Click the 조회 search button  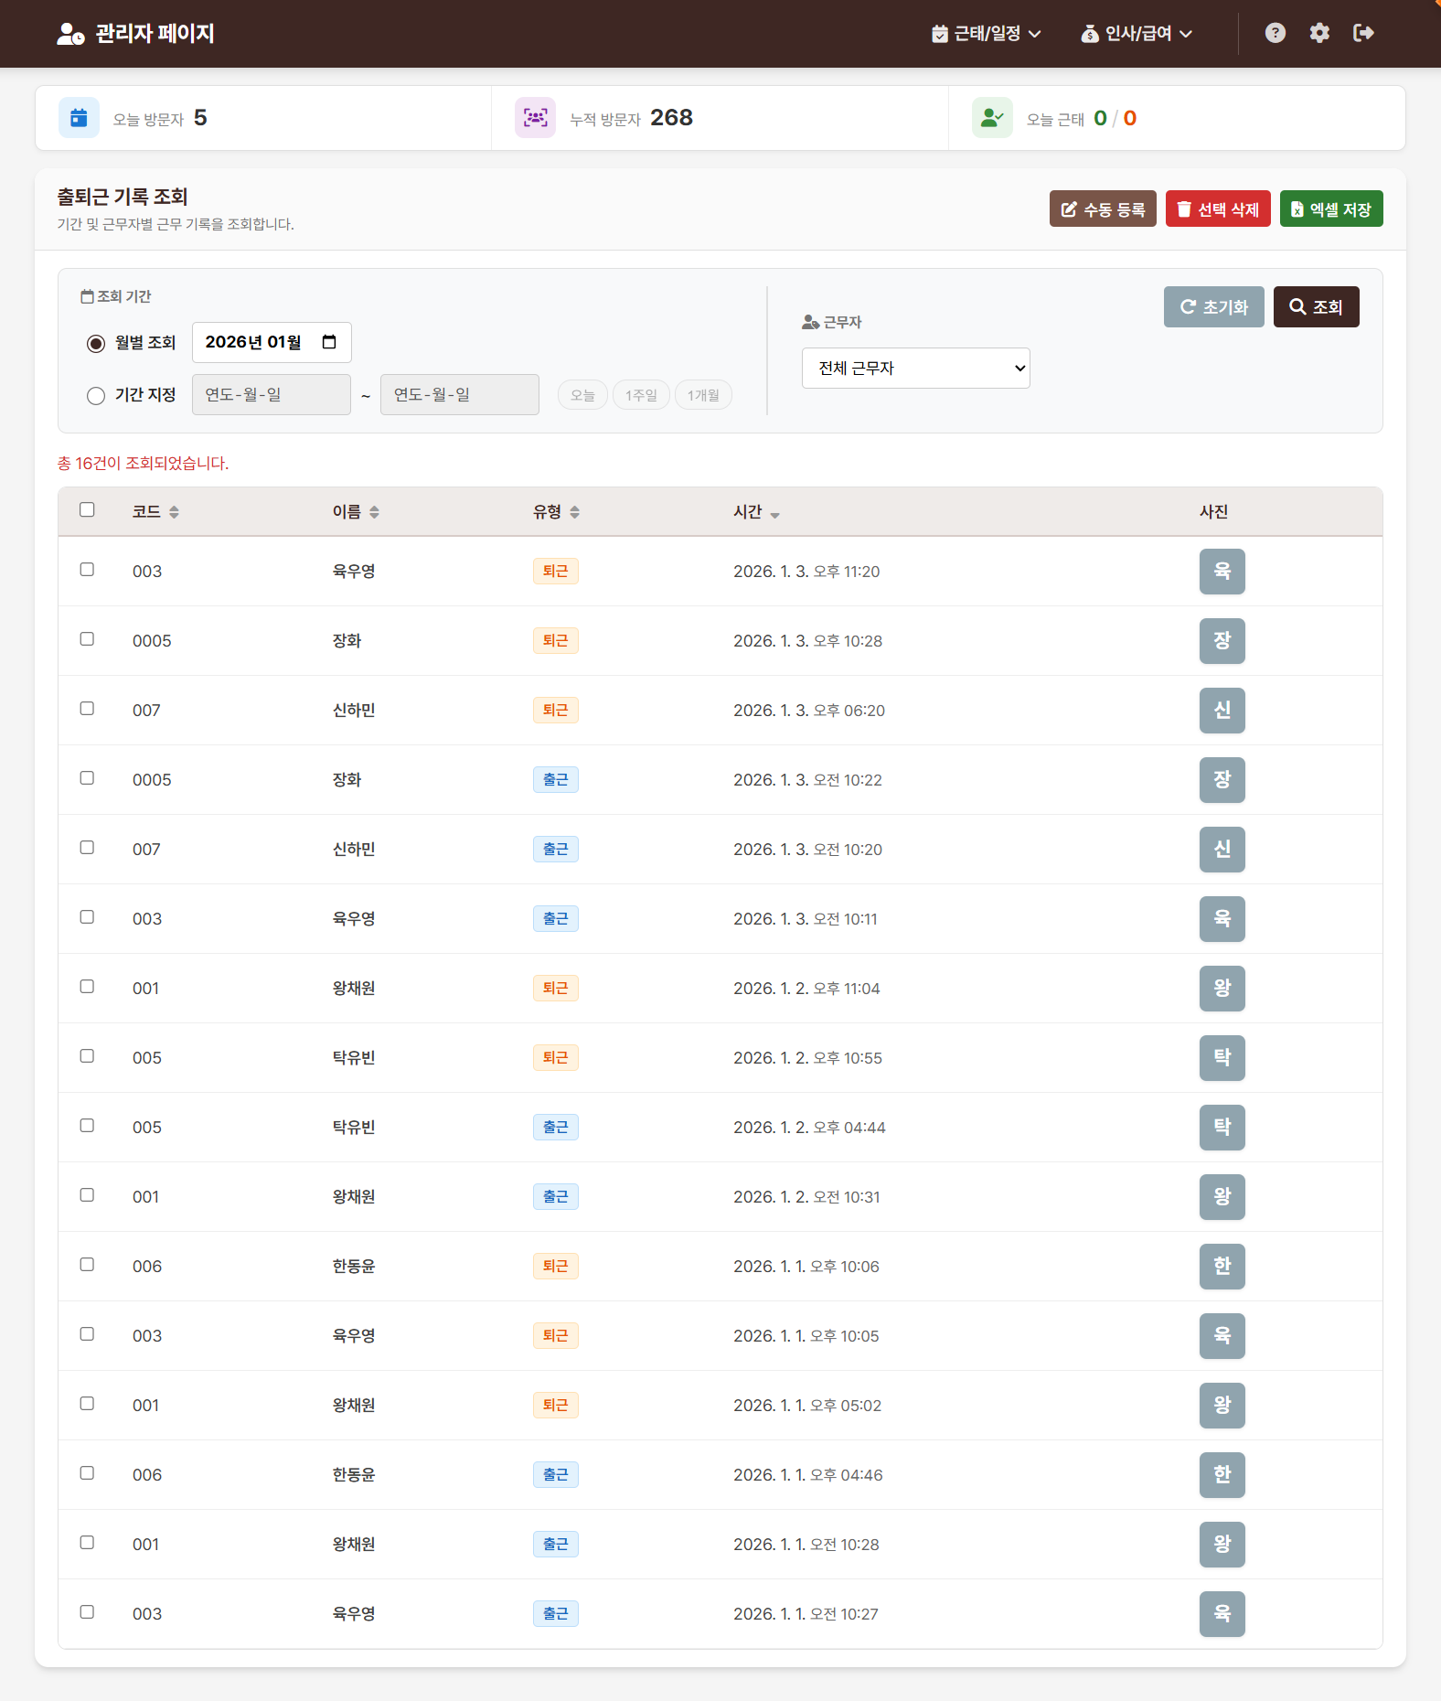coord(1317,306)
